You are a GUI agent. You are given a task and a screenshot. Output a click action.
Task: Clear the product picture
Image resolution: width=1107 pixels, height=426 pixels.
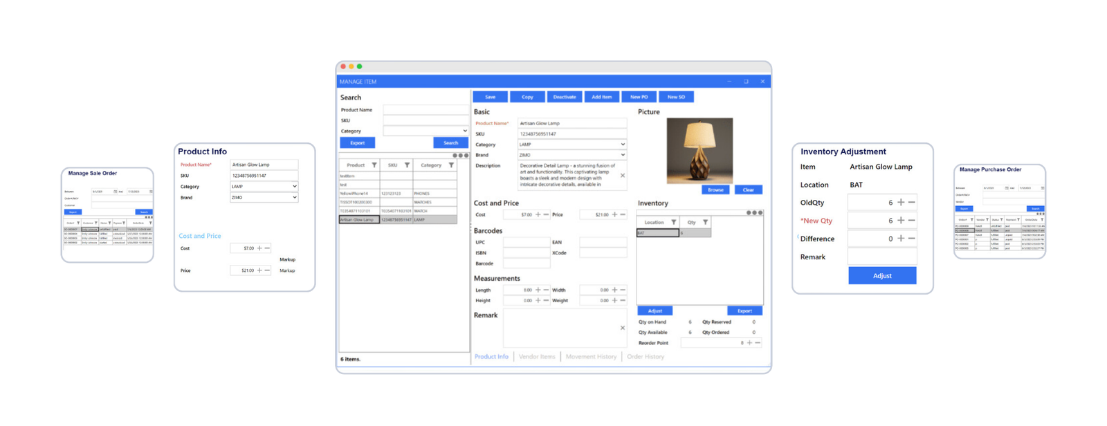click(748, 189)
